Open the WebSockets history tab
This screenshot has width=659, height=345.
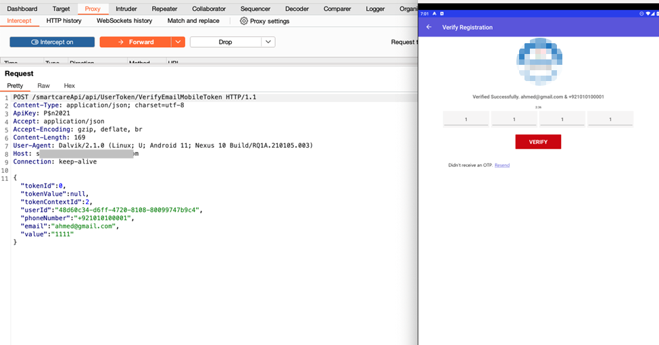point(124,21)
